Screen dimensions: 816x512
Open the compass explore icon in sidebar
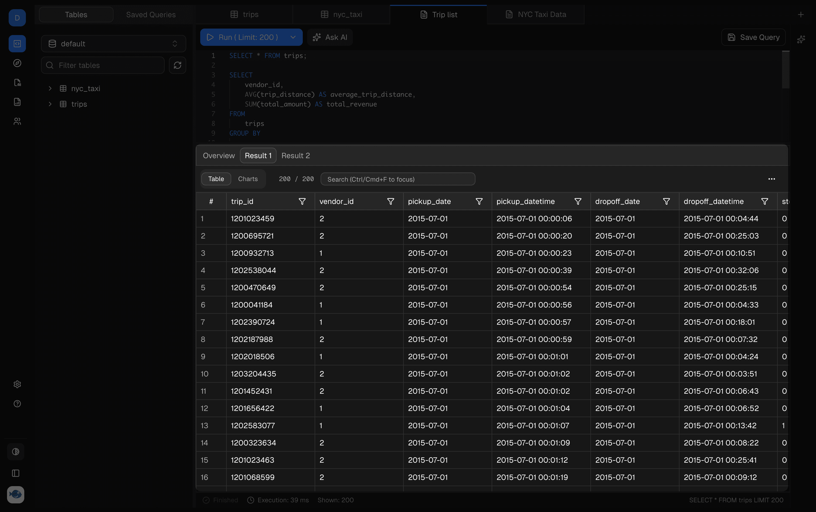(17, 63)
